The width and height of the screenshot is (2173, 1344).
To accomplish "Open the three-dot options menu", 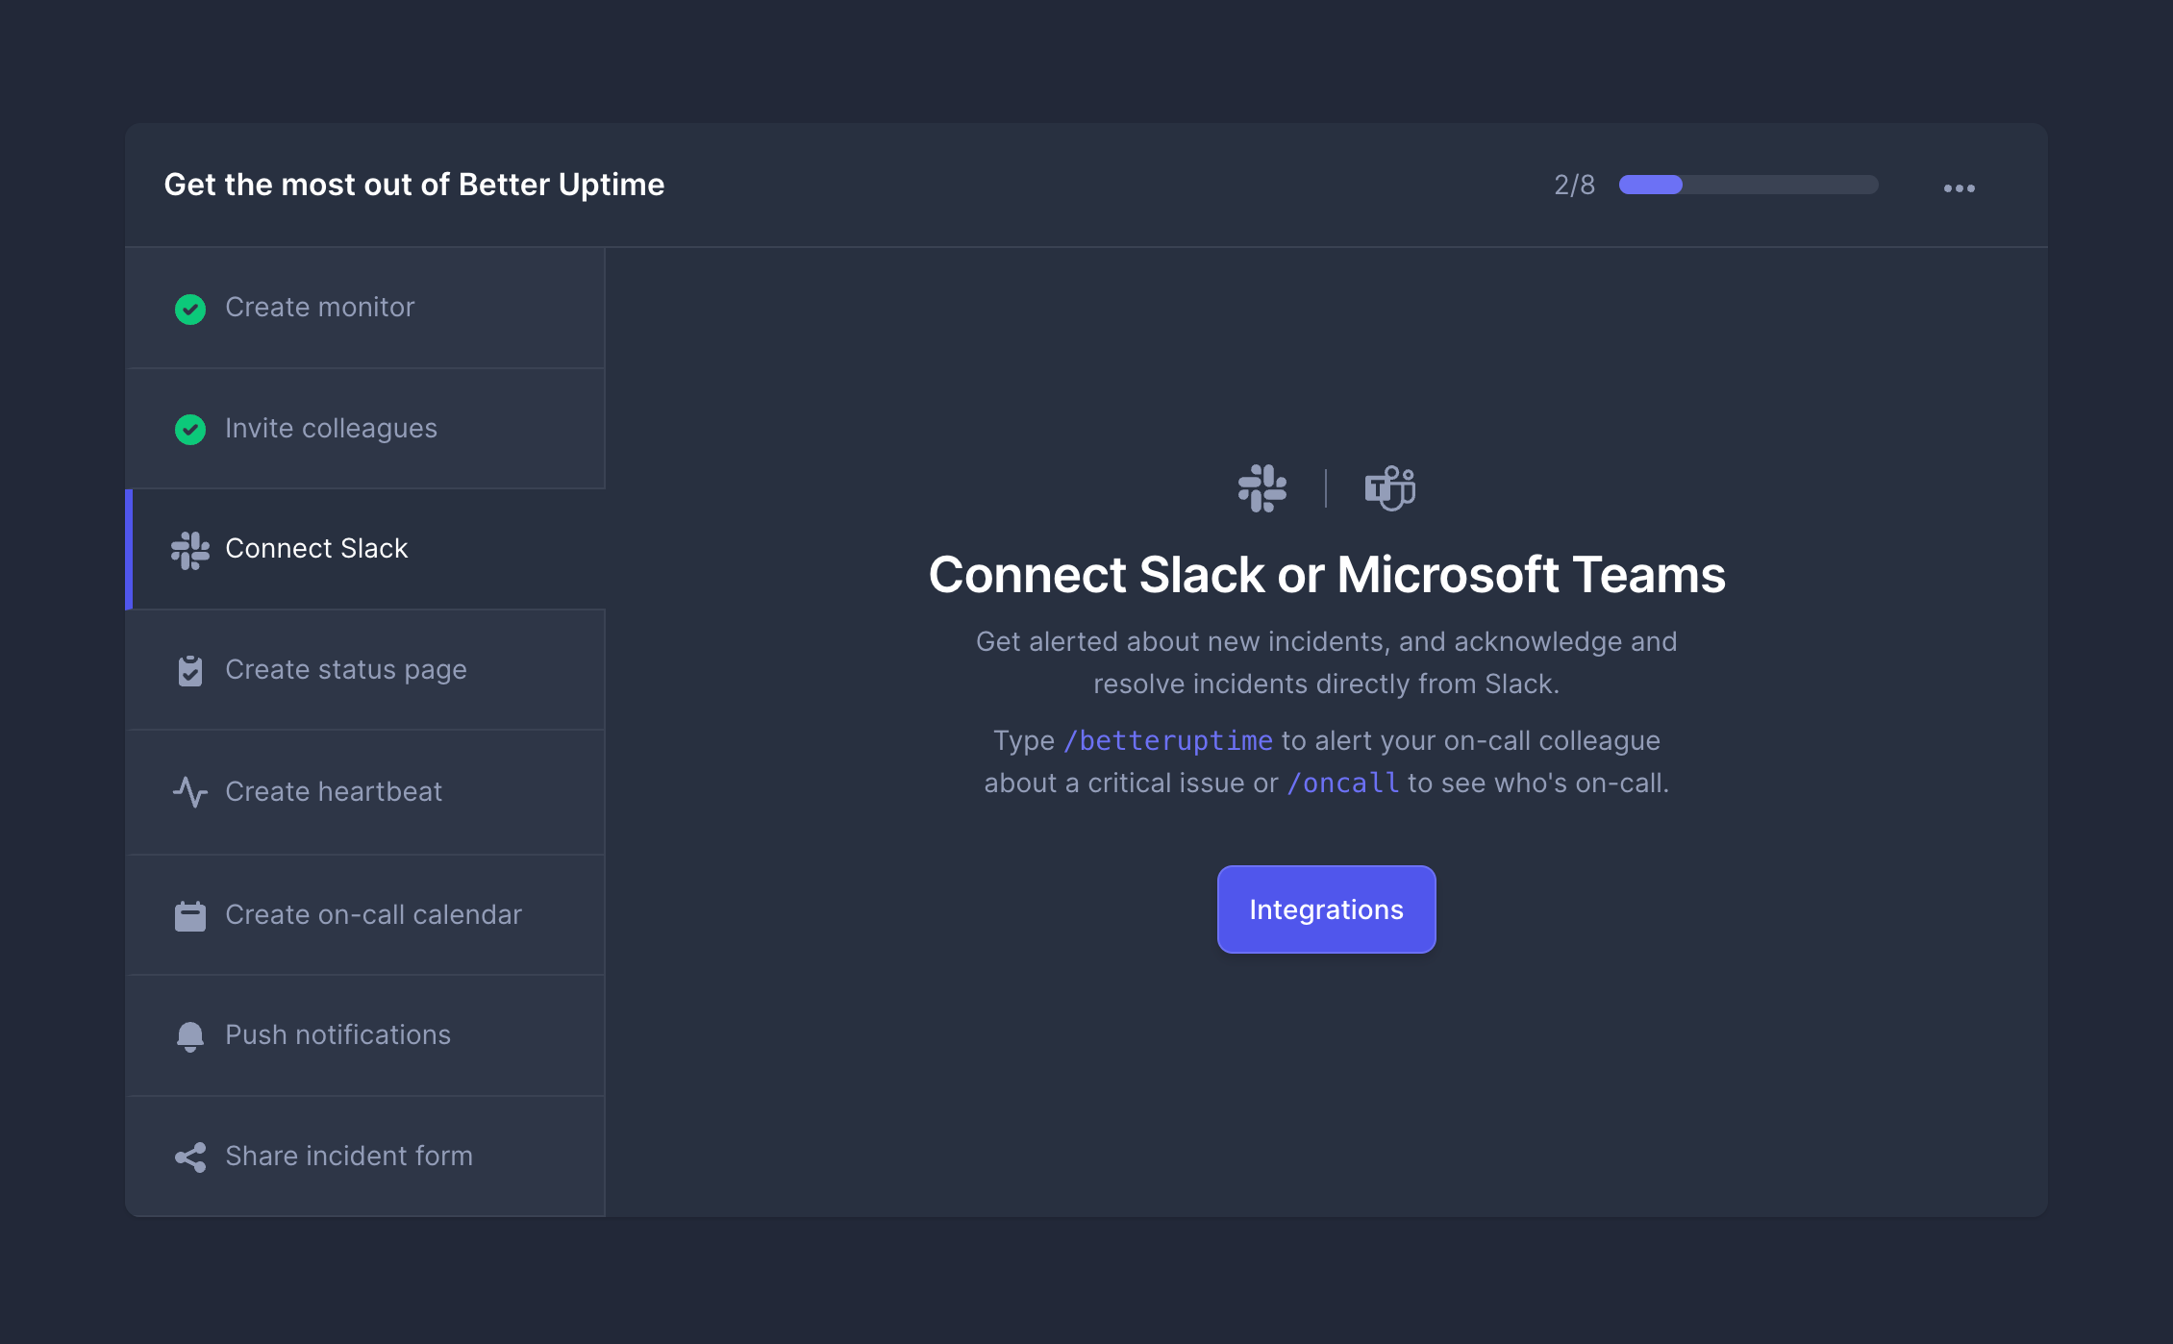I will pos(1959,188).
